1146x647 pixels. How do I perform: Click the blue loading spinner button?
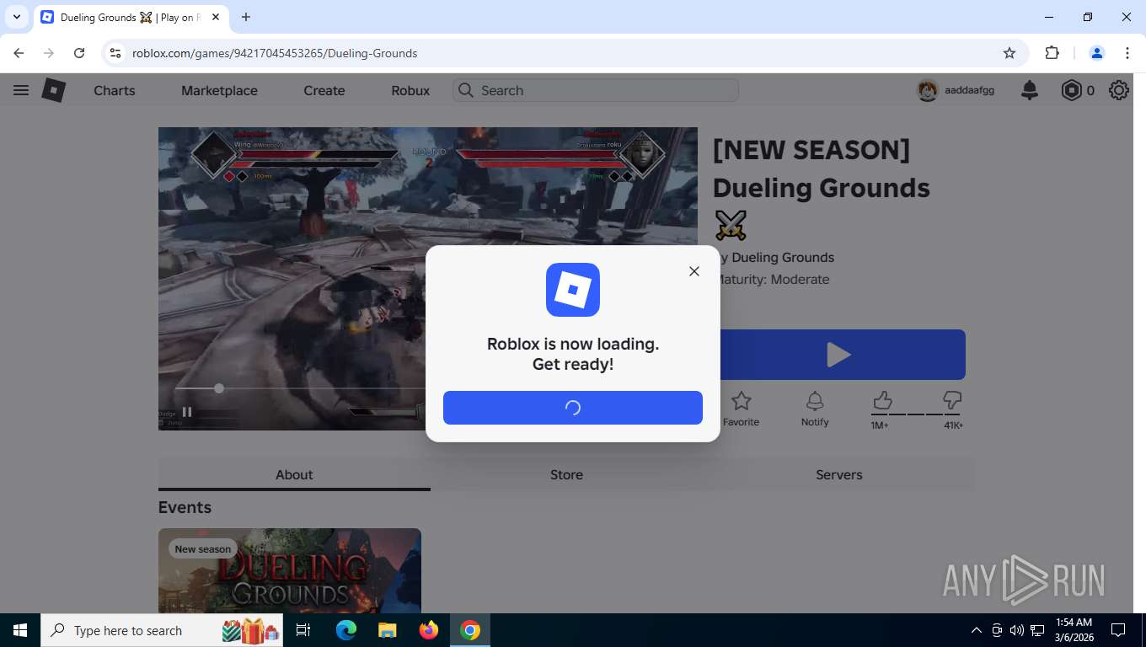click(x=573, y=408)
